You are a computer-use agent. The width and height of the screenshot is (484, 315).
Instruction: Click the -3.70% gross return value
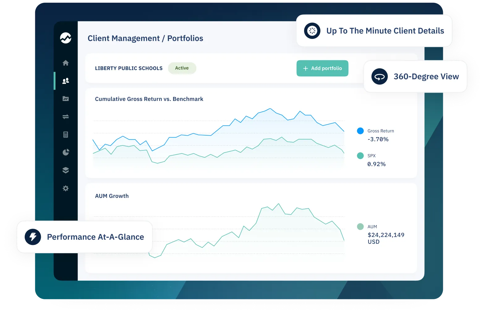[x=378, y=139]
